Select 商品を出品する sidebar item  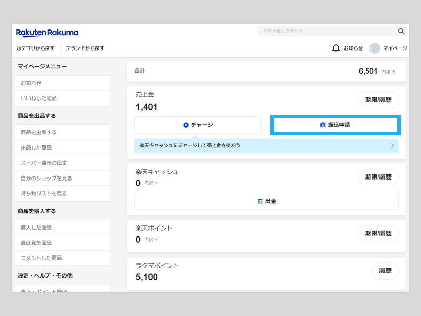[x=63, y=133]
